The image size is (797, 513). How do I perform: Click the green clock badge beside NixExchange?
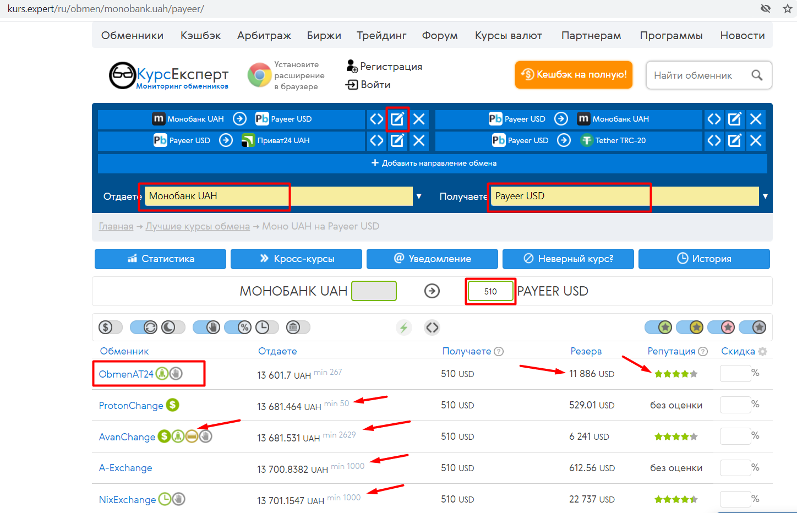pyautogui.click(x=165, y=499)
